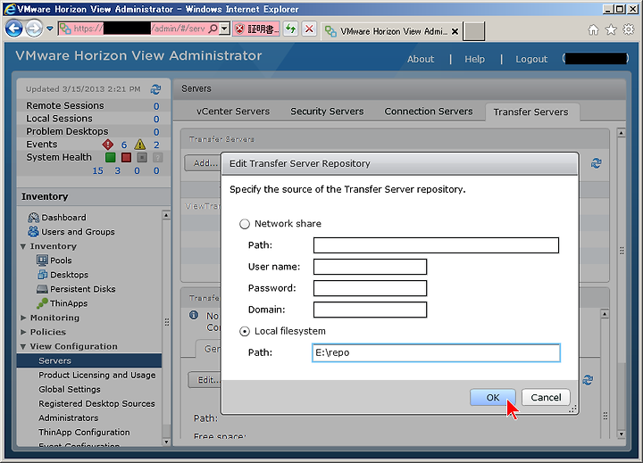This screenshot has width=643, height=463.
Task: Refresh the status panel update icon
Action: 155,89
